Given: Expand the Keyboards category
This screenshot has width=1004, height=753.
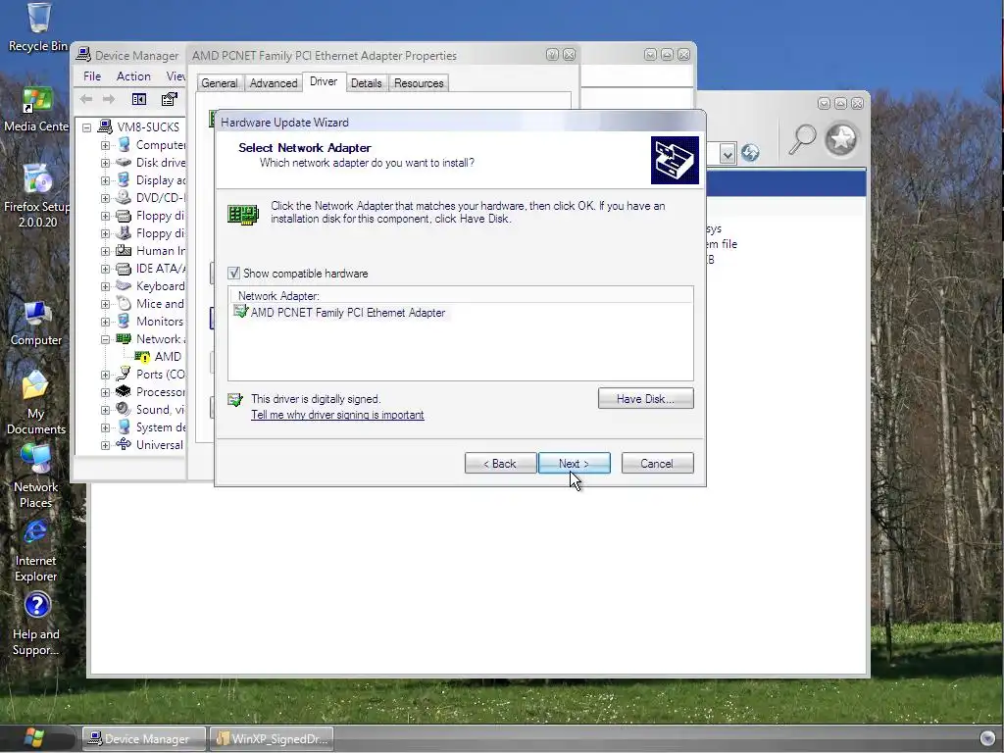Looking at the screenshot, I should [x=105, y=286].
